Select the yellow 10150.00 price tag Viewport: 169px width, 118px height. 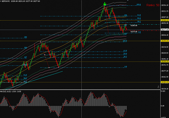click(165, 82)
